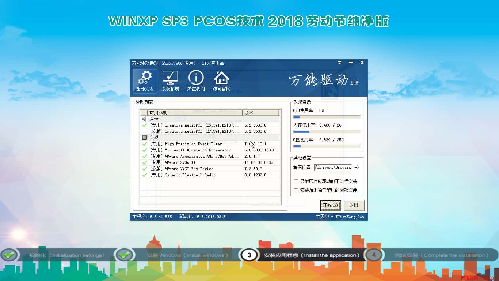Viewport: 499px width, 281px height.
Task: Click the 内存使用率 progress bar
Action: click(327, 132)
